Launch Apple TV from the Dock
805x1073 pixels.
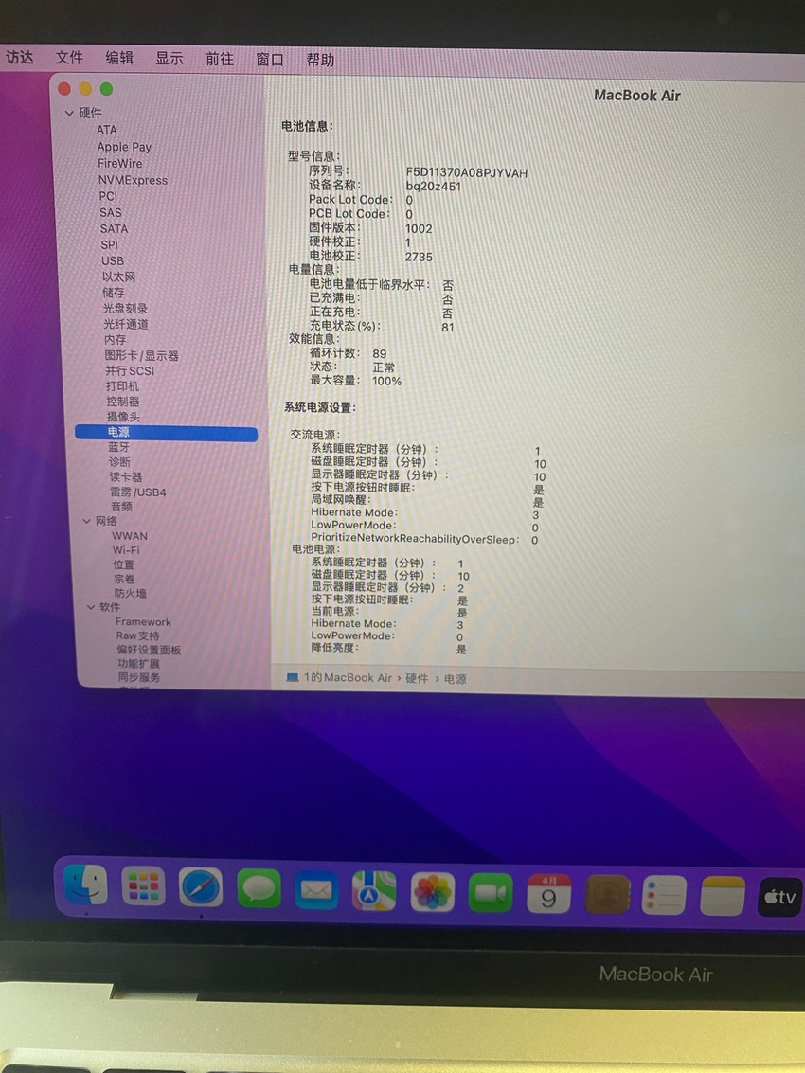(779, 897)
